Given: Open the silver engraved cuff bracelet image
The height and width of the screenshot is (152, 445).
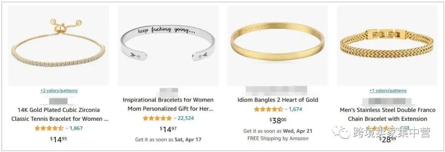Looking at the screenshot, I should [168, 45].
